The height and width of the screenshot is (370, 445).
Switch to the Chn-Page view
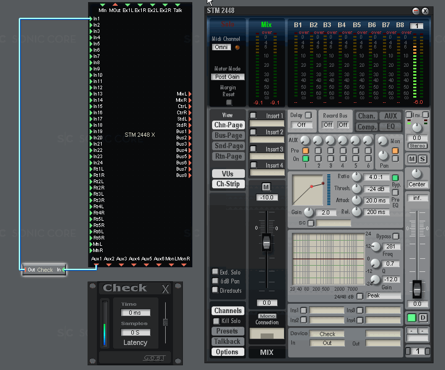228,125
